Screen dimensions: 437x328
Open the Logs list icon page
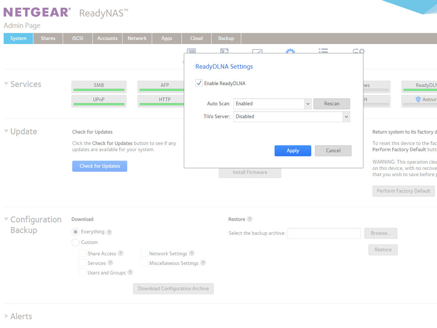(323, 51)
